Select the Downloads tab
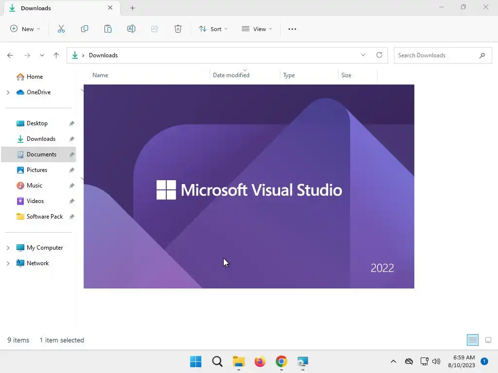498x373 pixels. coord(62,8)
